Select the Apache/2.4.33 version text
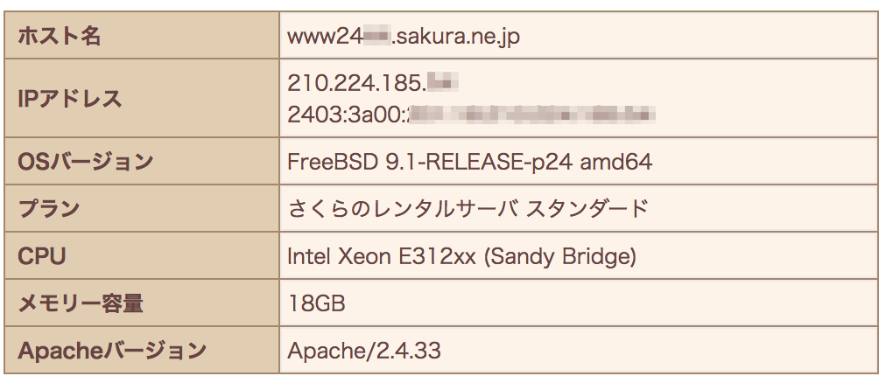Viewport: 886px width, 383px height. [364, 351]
